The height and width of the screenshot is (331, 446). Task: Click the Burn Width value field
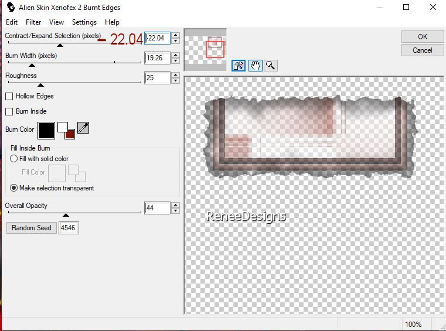coord(157,58)
